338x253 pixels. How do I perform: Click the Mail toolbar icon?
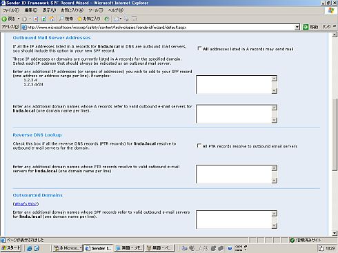(x=117, y=19)
